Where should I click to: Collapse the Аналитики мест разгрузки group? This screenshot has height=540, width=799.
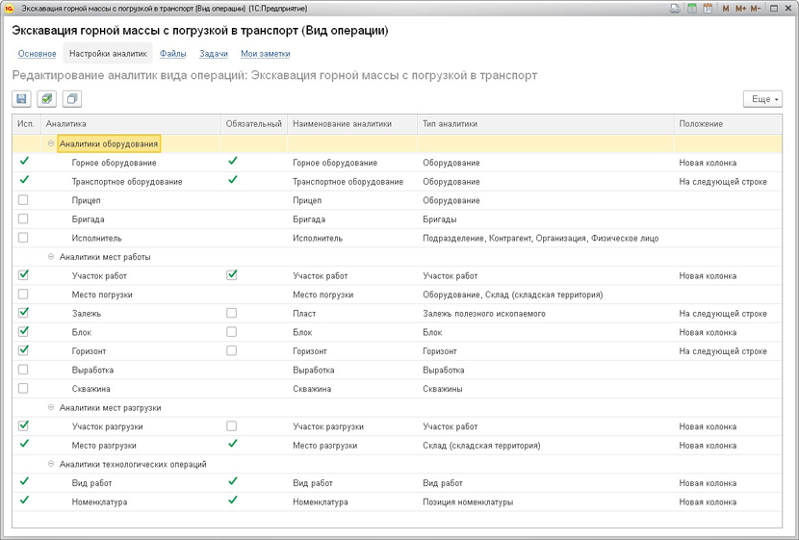(x=51, y=407)
